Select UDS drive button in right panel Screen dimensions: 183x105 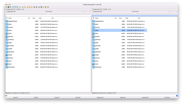pos(105,9)
